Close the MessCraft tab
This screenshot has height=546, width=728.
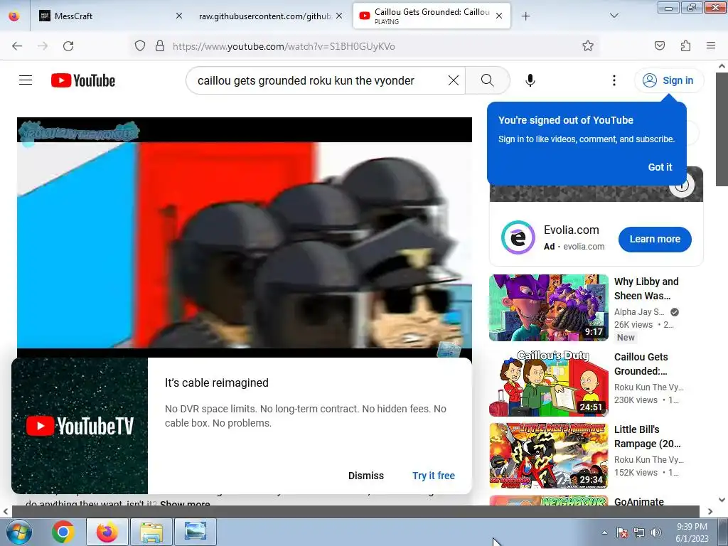tap(178, 16)
